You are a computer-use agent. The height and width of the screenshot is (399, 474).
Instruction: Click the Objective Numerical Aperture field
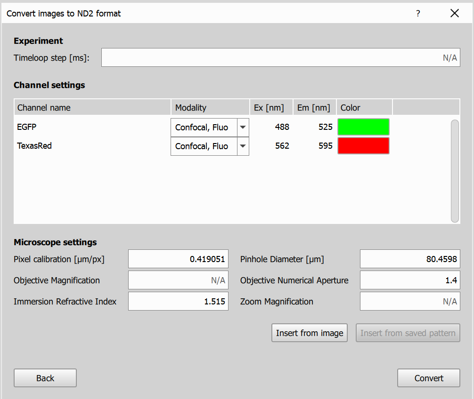[x=409, y=280]
